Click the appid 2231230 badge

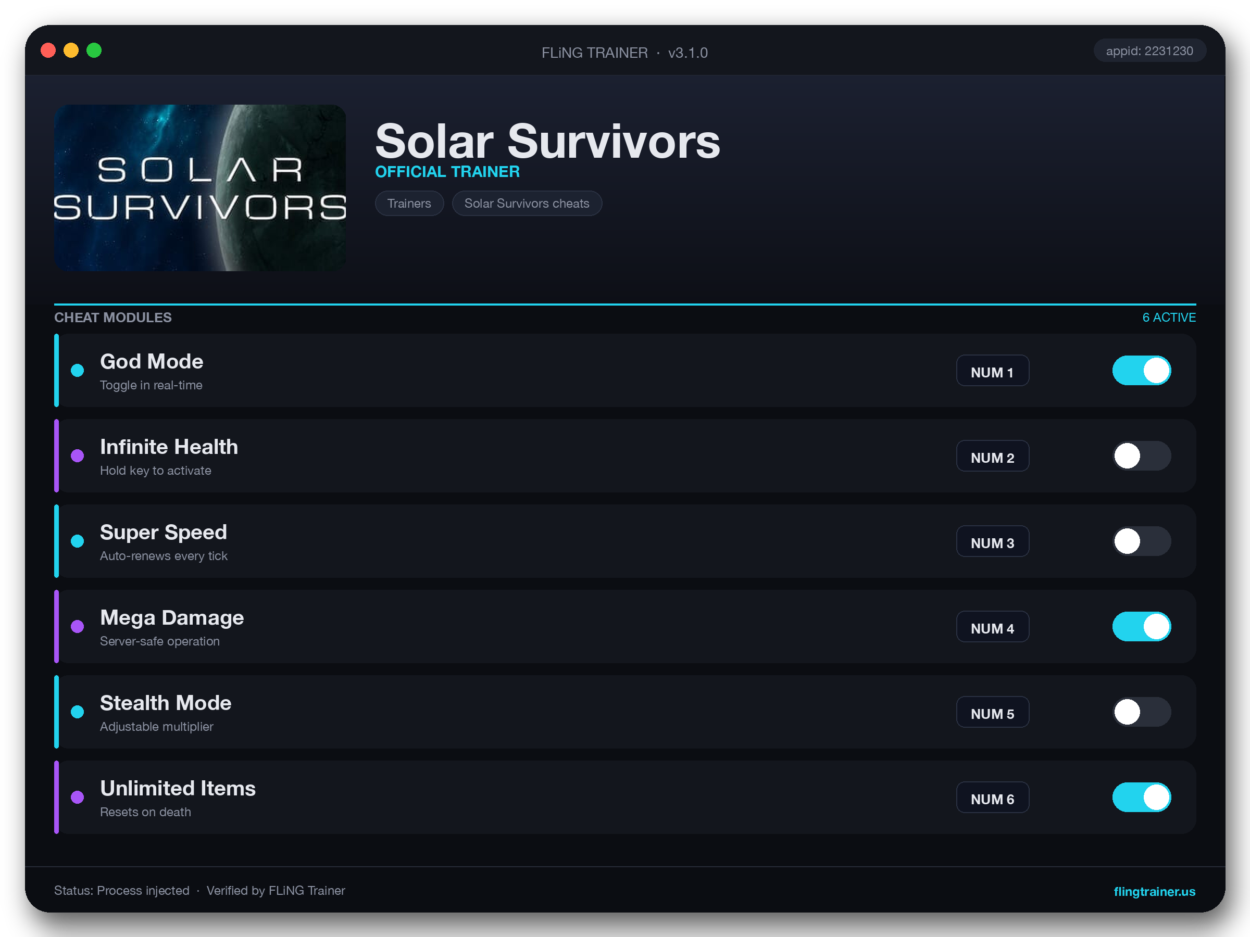tap(1149, 51)
